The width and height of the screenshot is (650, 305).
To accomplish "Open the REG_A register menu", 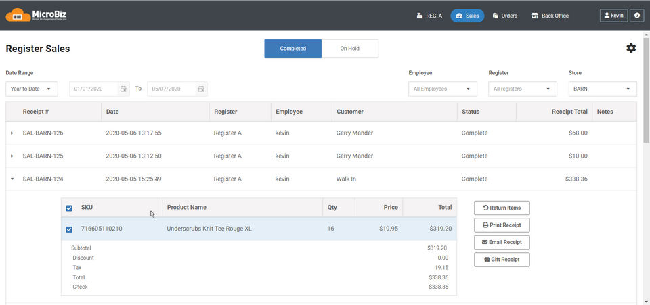I will 429,16.
